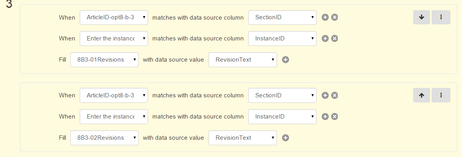Open first rule's three-dot options menu

(x=441, y=17)
